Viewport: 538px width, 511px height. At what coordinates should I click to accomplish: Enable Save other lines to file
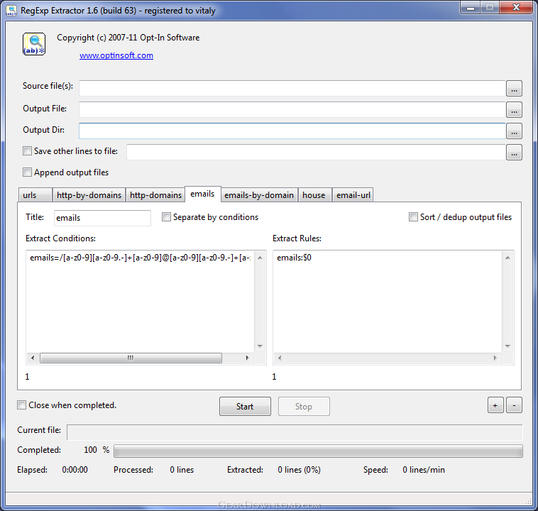[28, 151]
